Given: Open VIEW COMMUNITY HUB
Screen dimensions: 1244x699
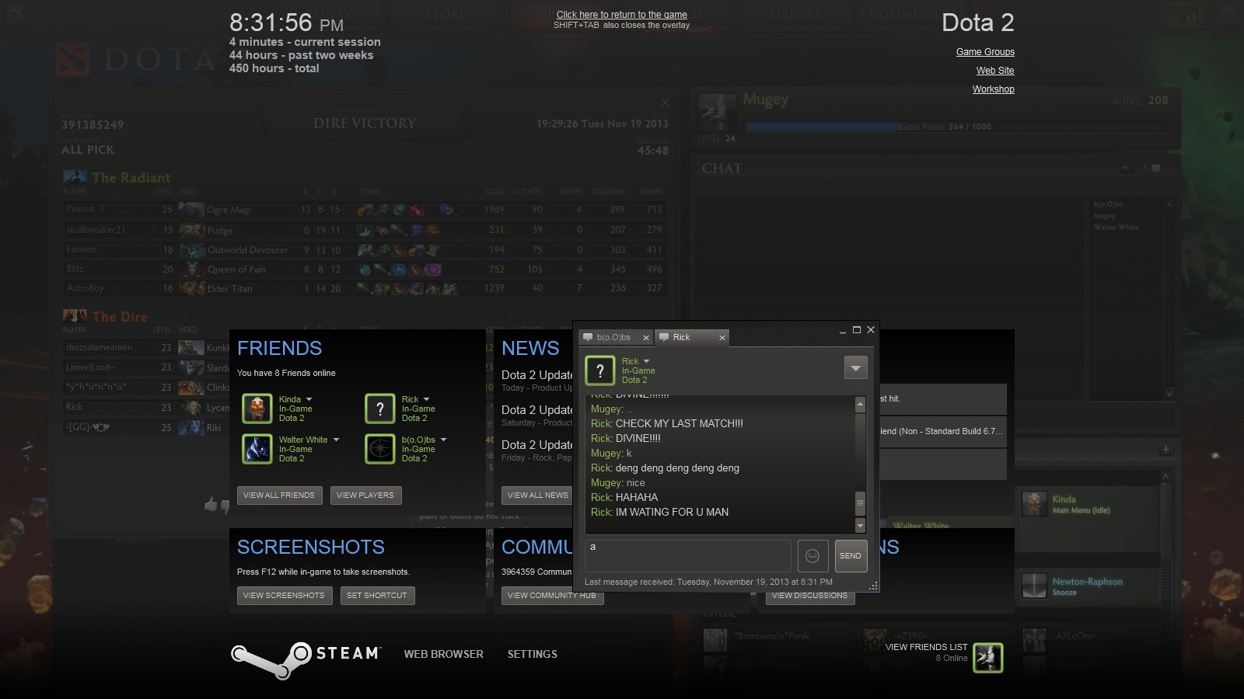Looking at the screenshot, I should (x=552, y=596).
